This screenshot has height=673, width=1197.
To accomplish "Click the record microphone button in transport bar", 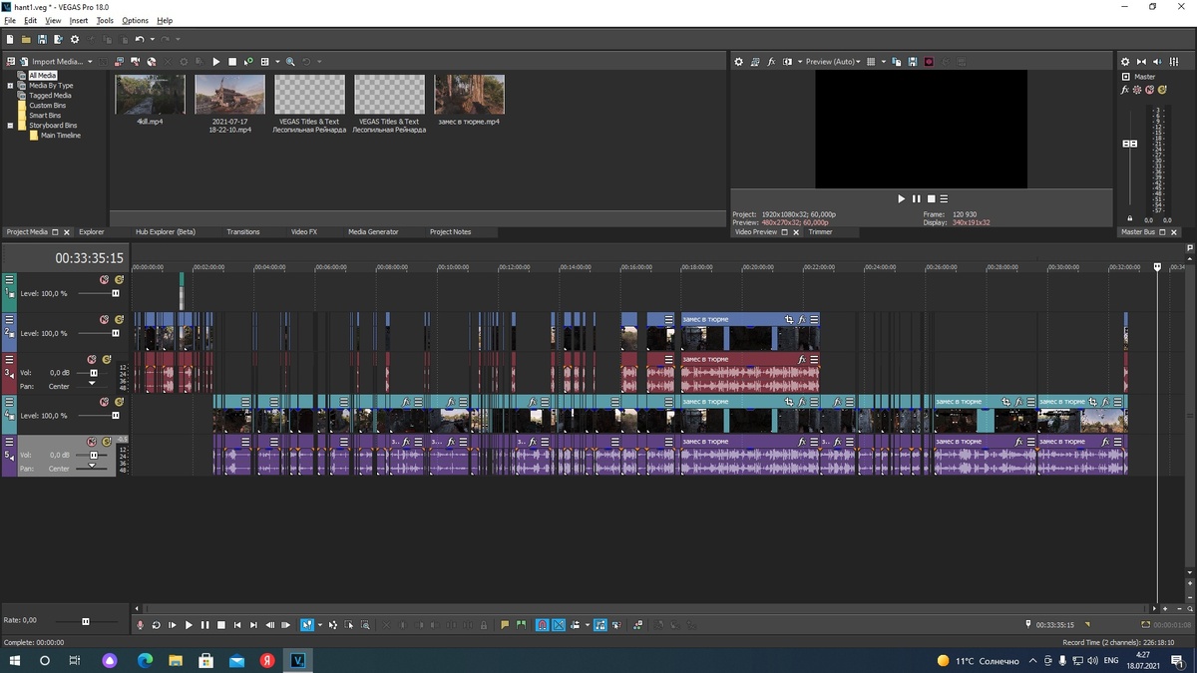I will coord(141,625).
